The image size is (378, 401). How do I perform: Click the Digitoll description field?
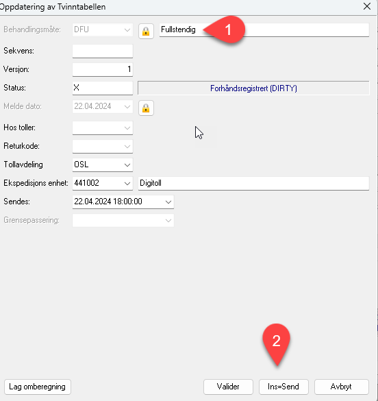(253, 184)
